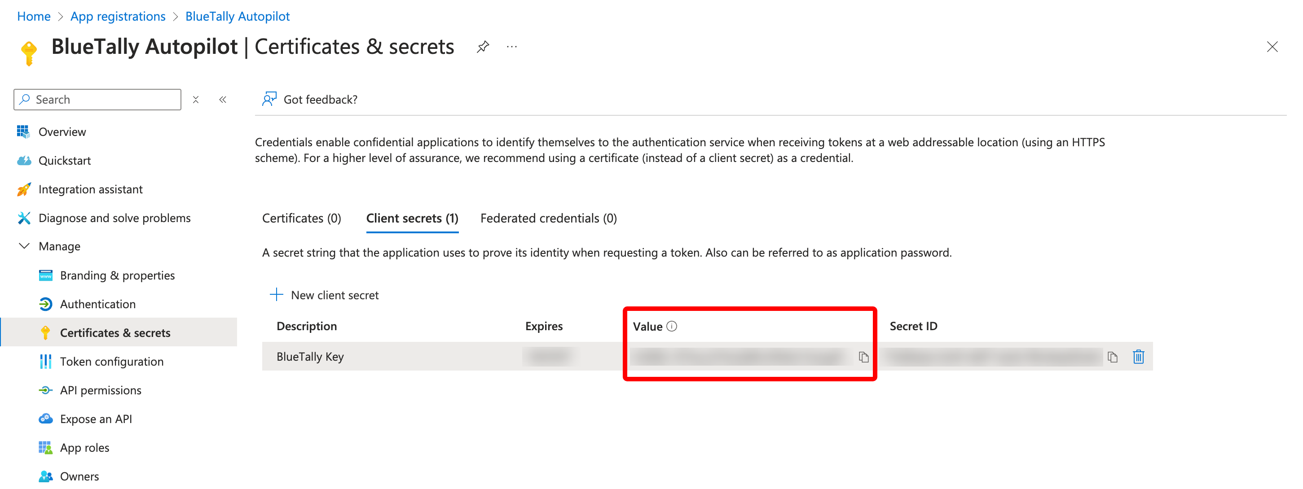The width and height of the screenshot is (1303, 489).
Task: Navigate to Authentication settings
Action: [x=97, y=304]
